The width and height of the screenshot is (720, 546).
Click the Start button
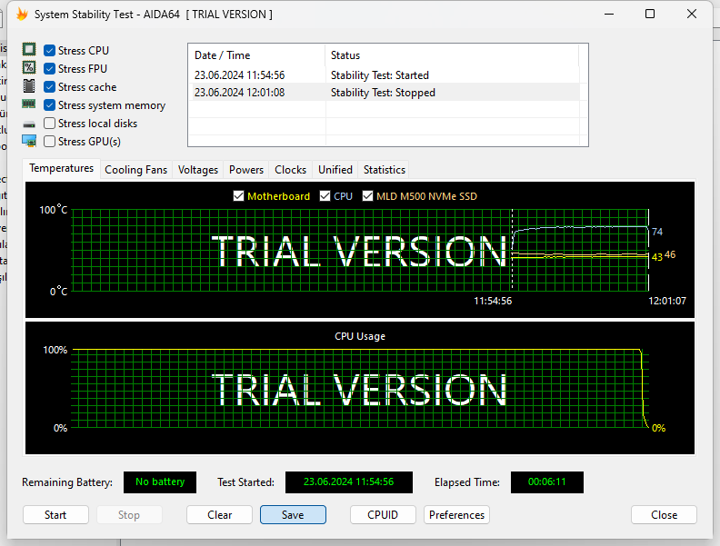[x=55, y=515]
